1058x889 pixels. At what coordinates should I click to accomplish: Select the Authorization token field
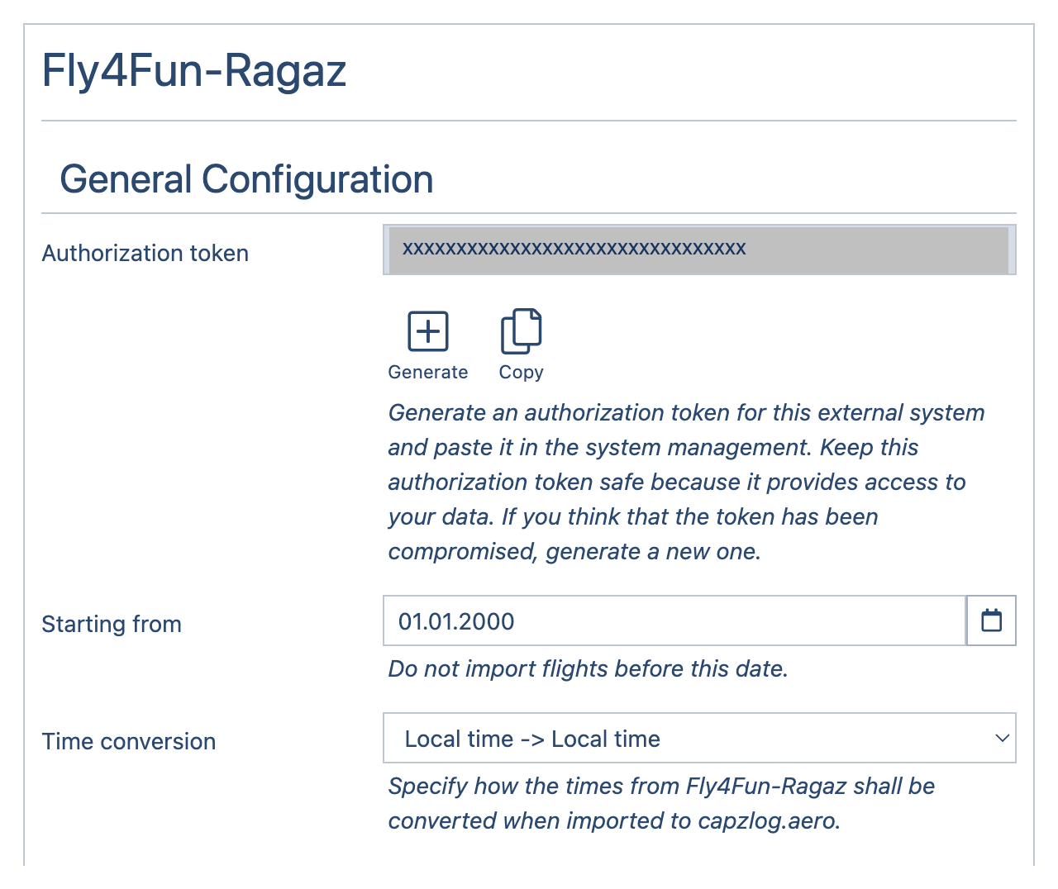tap(699, 250)
